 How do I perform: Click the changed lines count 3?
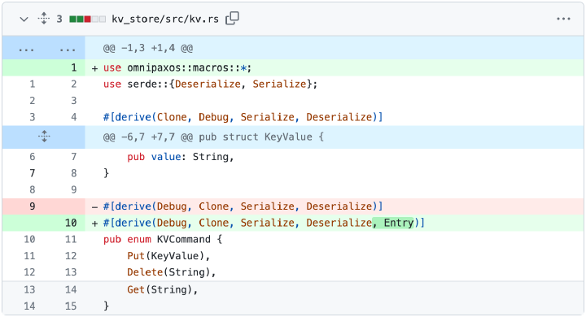(59, 19)
